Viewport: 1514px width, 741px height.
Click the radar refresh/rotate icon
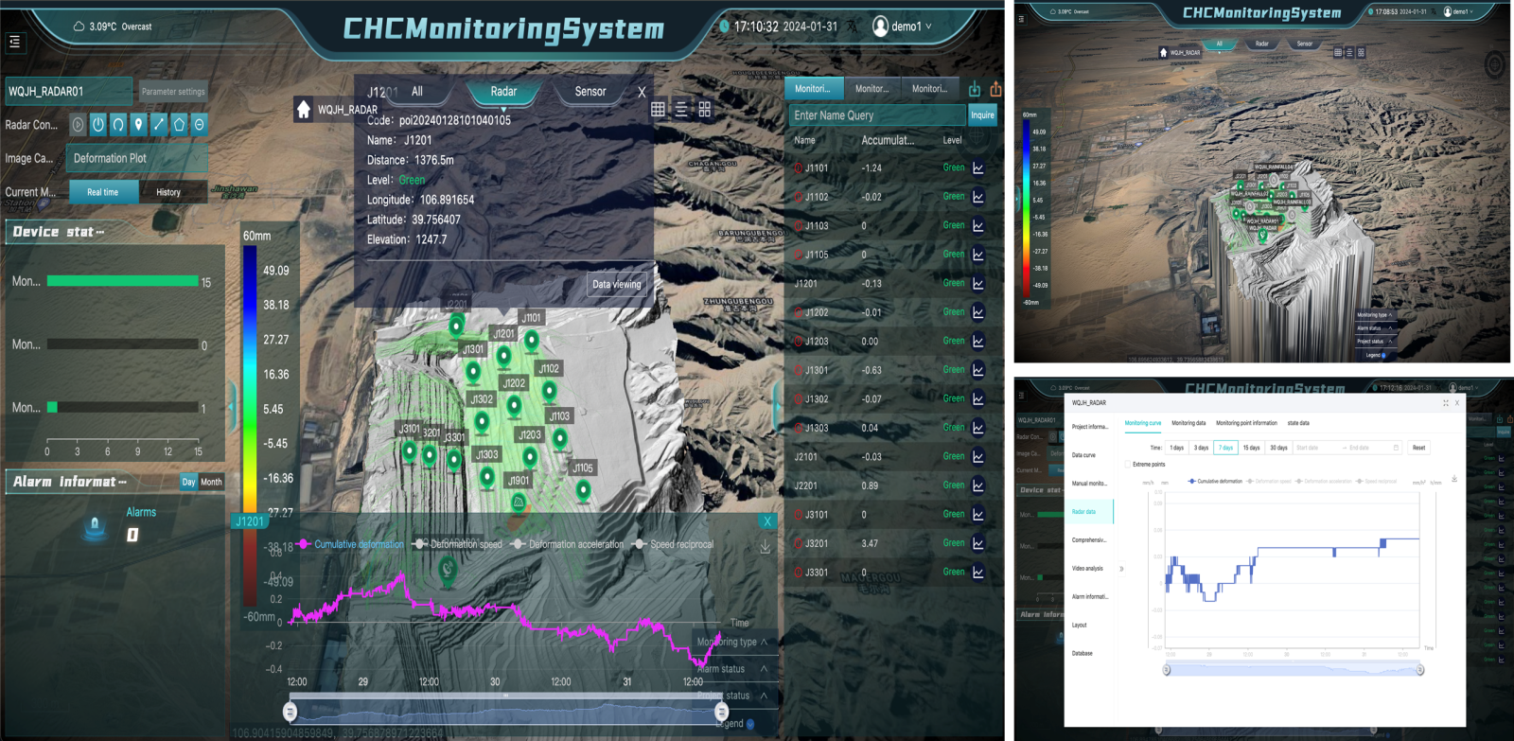coord(118,124)
